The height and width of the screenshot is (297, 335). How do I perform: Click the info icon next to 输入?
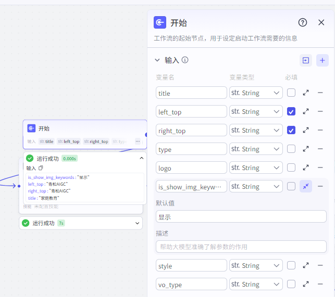pos(185,60)
